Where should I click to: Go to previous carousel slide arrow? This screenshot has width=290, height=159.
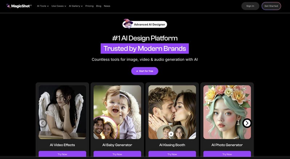(x=43, y=123)
